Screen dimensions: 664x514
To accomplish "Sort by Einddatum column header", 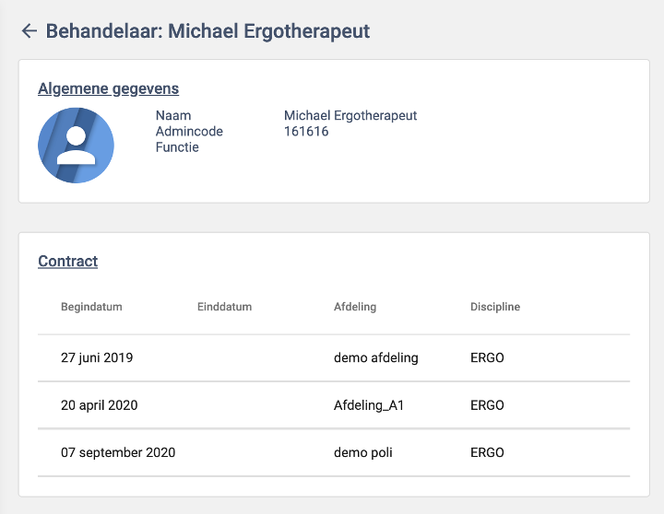I will click(224, 307).
